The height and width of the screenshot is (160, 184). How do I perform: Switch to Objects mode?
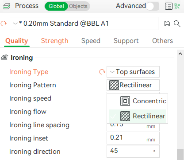tap(78, 6)
